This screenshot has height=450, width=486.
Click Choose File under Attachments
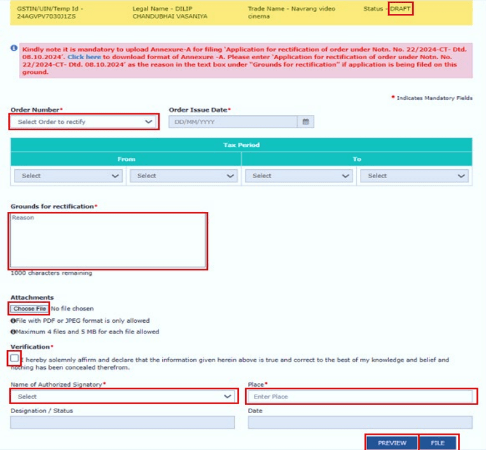(x=29, y=309)
